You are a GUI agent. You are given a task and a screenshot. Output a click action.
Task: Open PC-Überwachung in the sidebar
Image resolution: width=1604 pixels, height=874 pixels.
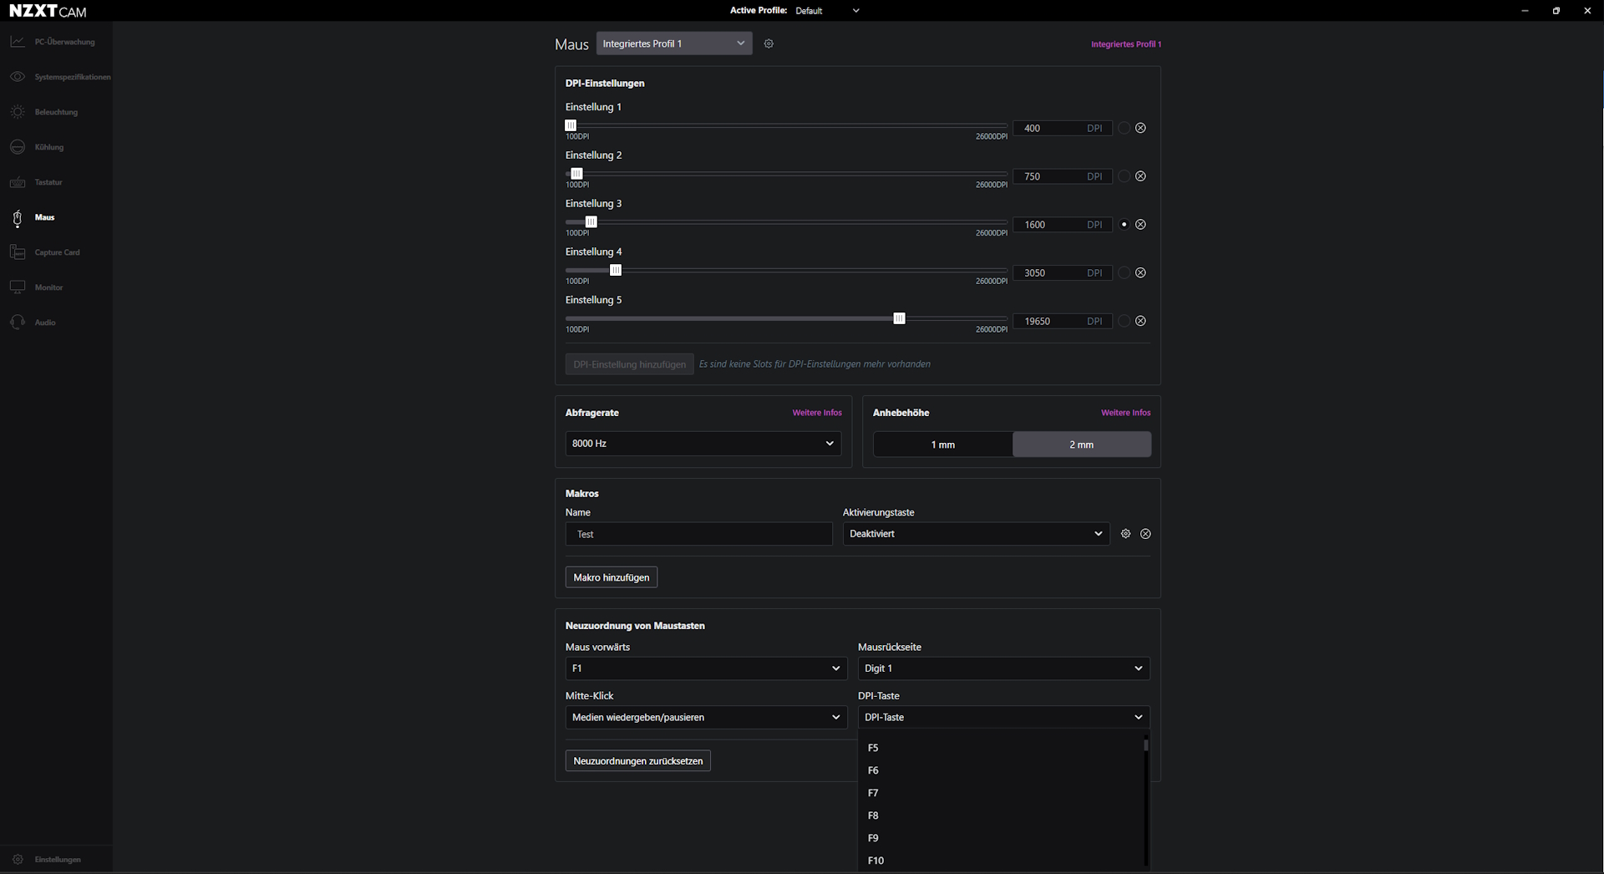click(63, 42)
